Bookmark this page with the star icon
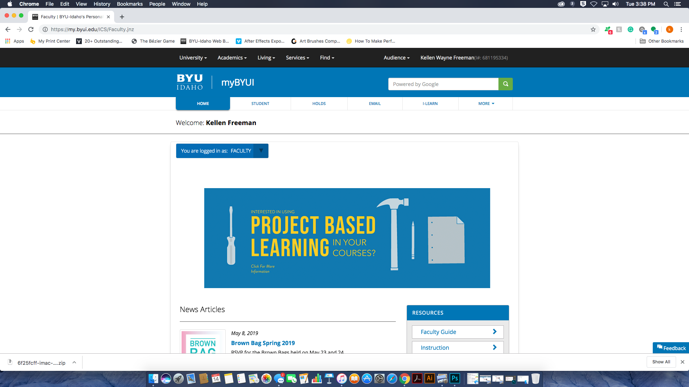The image size is (689, 387). [593, 29]
